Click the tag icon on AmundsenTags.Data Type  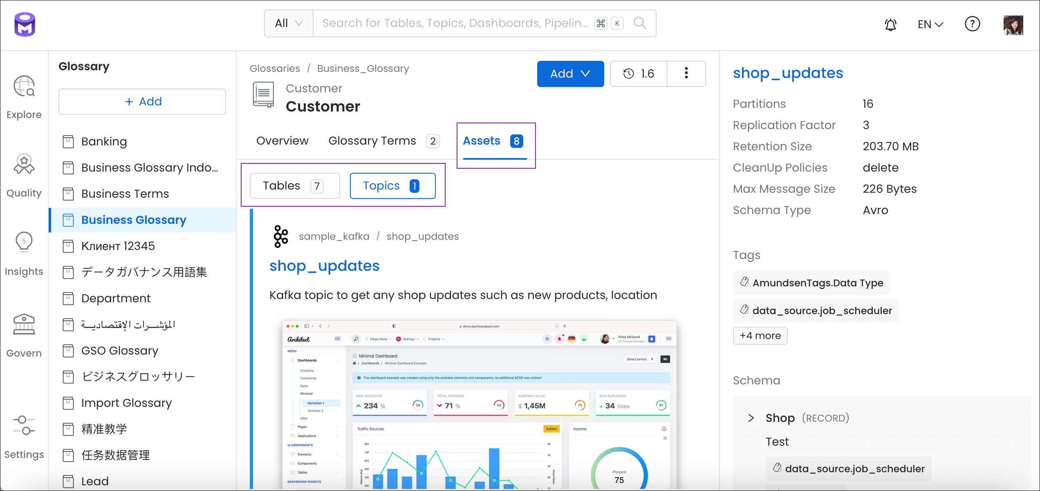click(x=744, y=282)
